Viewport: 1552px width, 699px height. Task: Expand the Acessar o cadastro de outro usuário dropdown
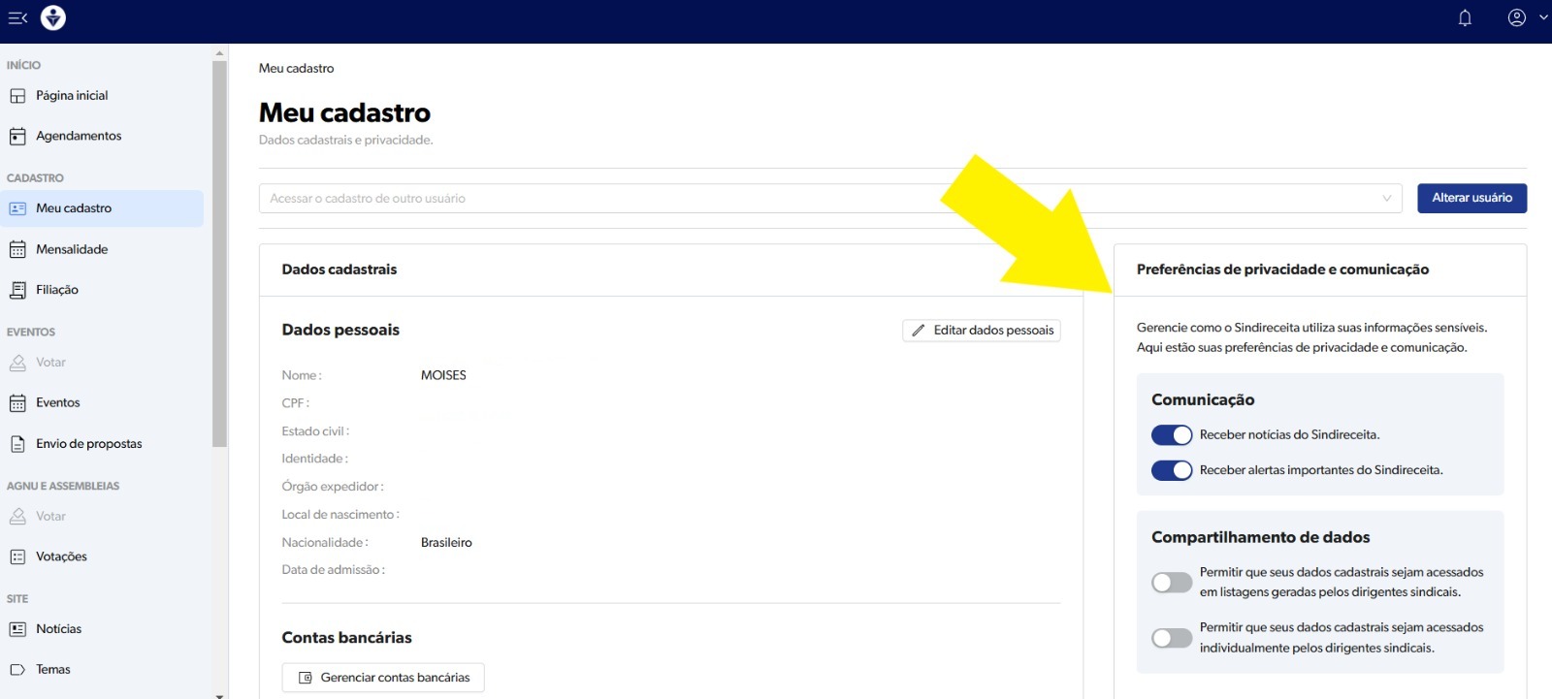[1386, 199]
